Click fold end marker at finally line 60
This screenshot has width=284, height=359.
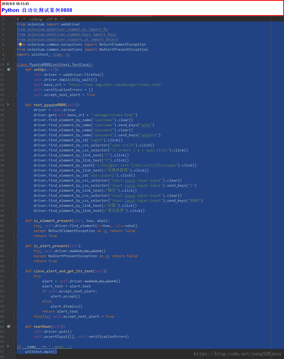point(15,316)
